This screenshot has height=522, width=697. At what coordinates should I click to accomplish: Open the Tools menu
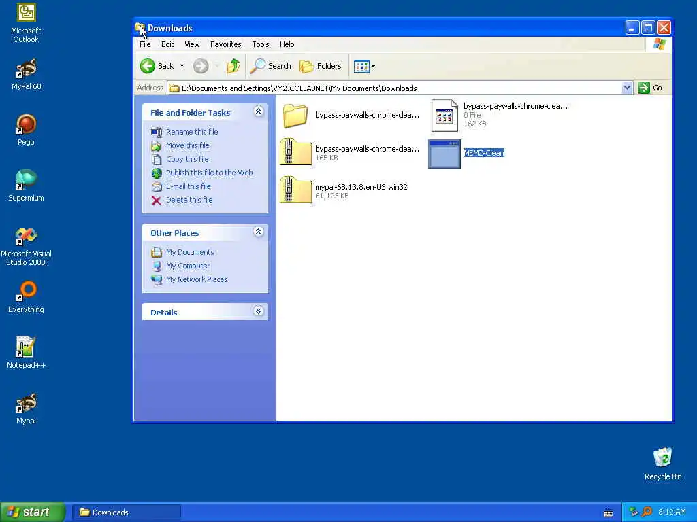click(x=261, y=44)
